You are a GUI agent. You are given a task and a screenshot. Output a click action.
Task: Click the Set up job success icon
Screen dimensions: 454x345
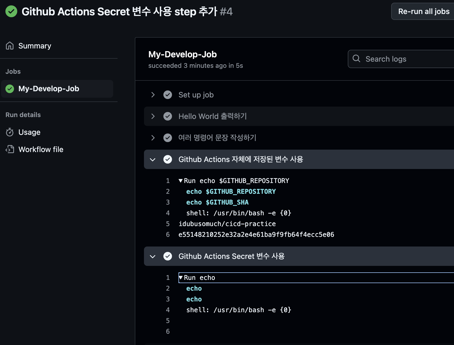[x=168, y=95]
